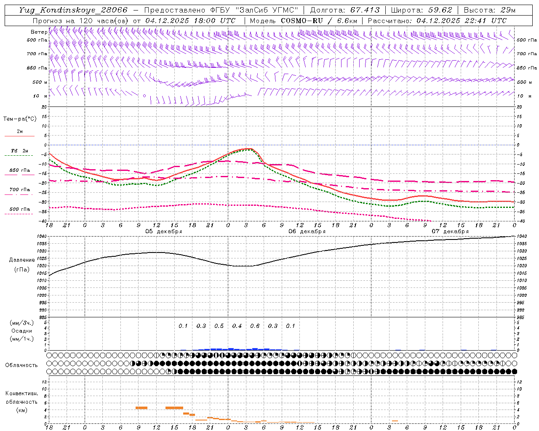The width and height of the screenshot is (539, 431).
Task: Select the 05 декабря date label
Action: [164, 231]
